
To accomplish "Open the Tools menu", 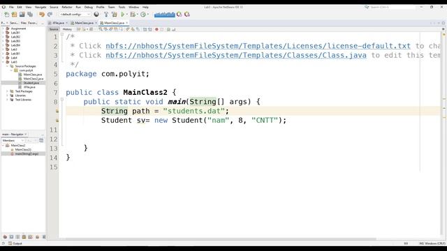I will [122, 7].
